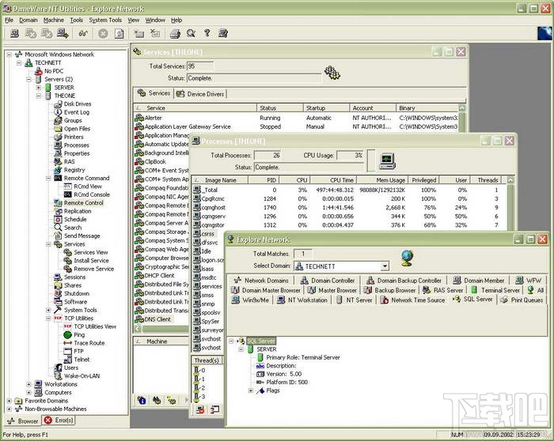554x441 pixels.
Task: Select Send Message in the network tree
Action: (82, 236)
